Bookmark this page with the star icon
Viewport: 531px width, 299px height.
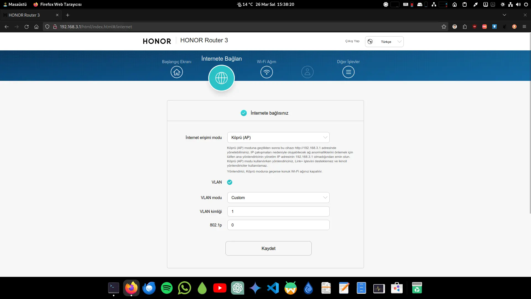[444, 27]
